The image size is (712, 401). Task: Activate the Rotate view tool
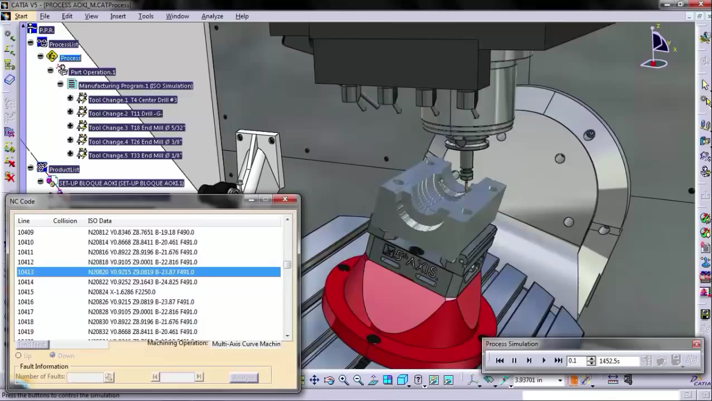pyautogui.click(x=329, y=380)
